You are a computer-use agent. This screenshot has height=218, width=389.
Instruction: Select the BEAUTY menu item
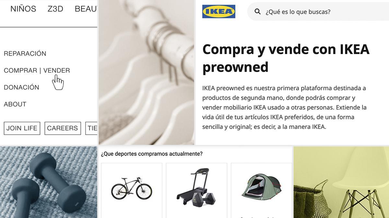[x=86, y=9]
